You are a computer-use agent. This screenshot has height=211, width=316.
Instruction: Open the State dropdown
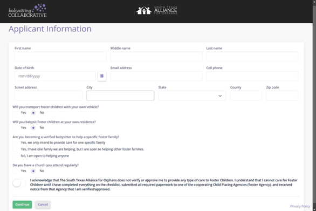[x=192, y=96]
